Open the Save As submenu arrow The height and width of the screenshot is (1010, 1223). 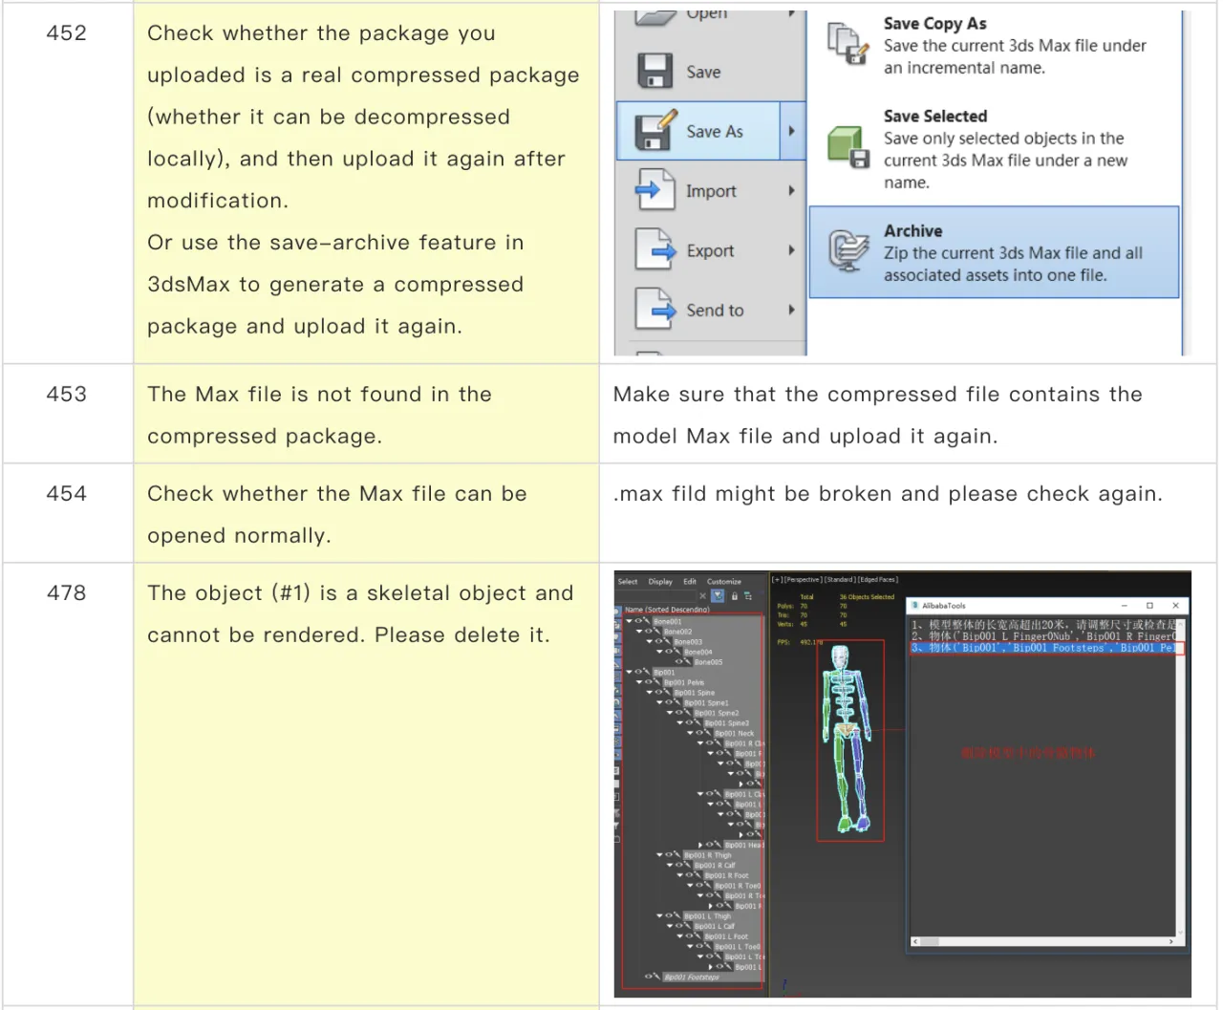coord(791,131)
